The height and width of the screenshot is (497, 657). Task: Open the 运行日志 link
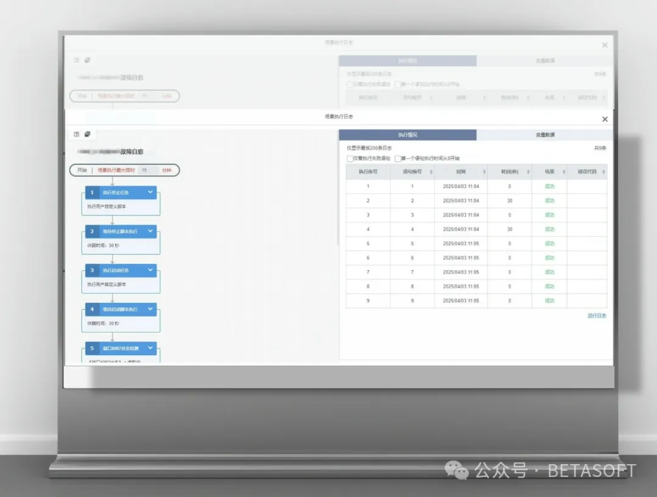click(x=597, y=316)
